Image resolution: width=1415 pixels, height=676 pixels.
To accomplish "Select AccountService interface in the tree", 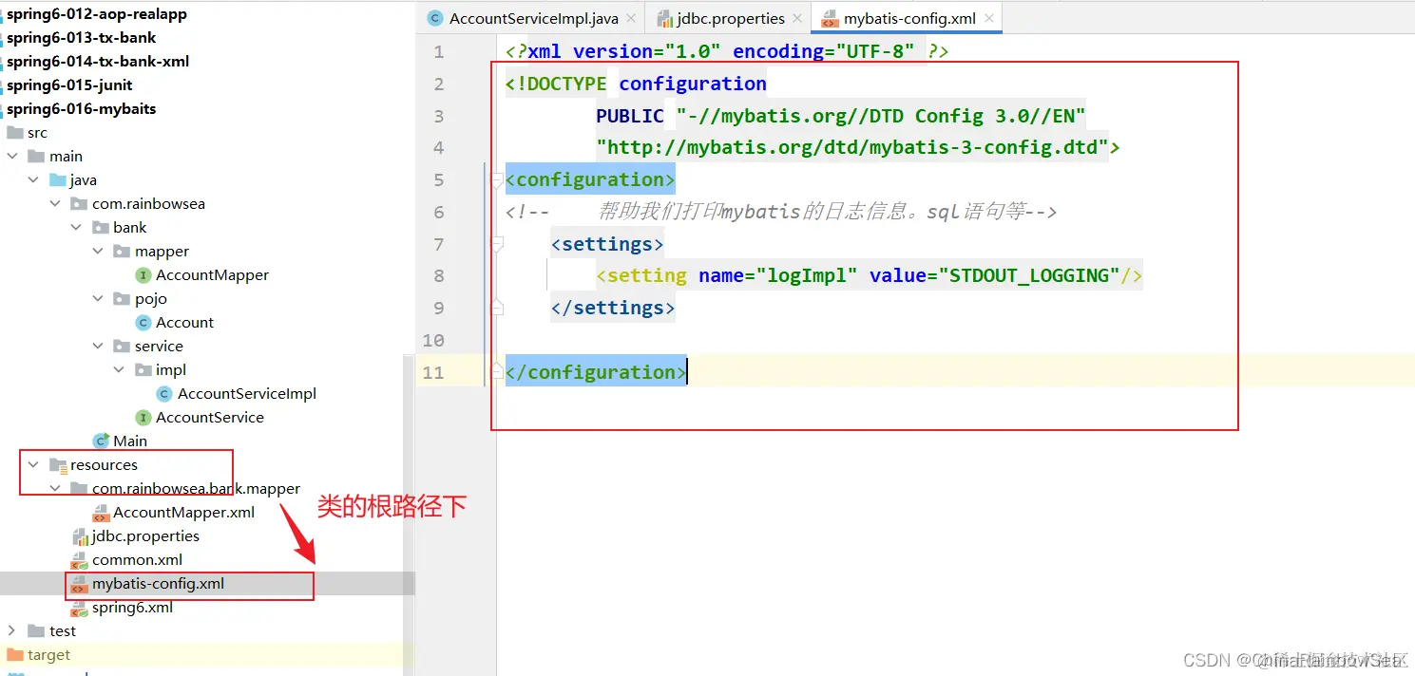I will pyautogui.click(x=210, y=417).
